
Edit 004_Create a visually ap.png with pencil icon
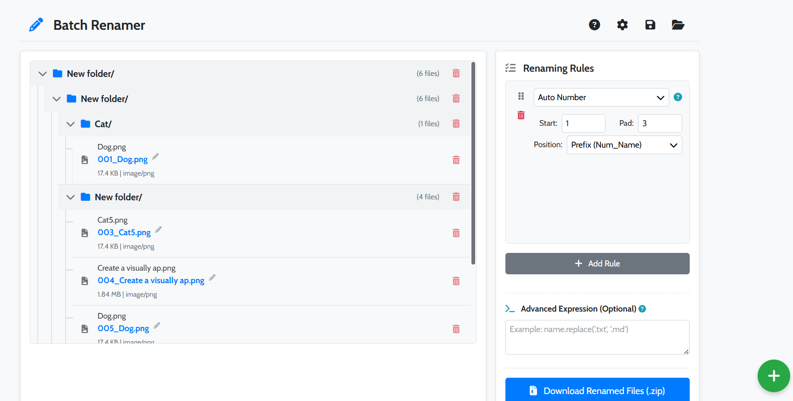pyautogui.click(x=212, y=278)
